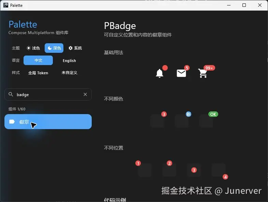This screenshot has width=268, height=202.
Task: Click the 基础用法 section heading
Action: click(114, 52)
